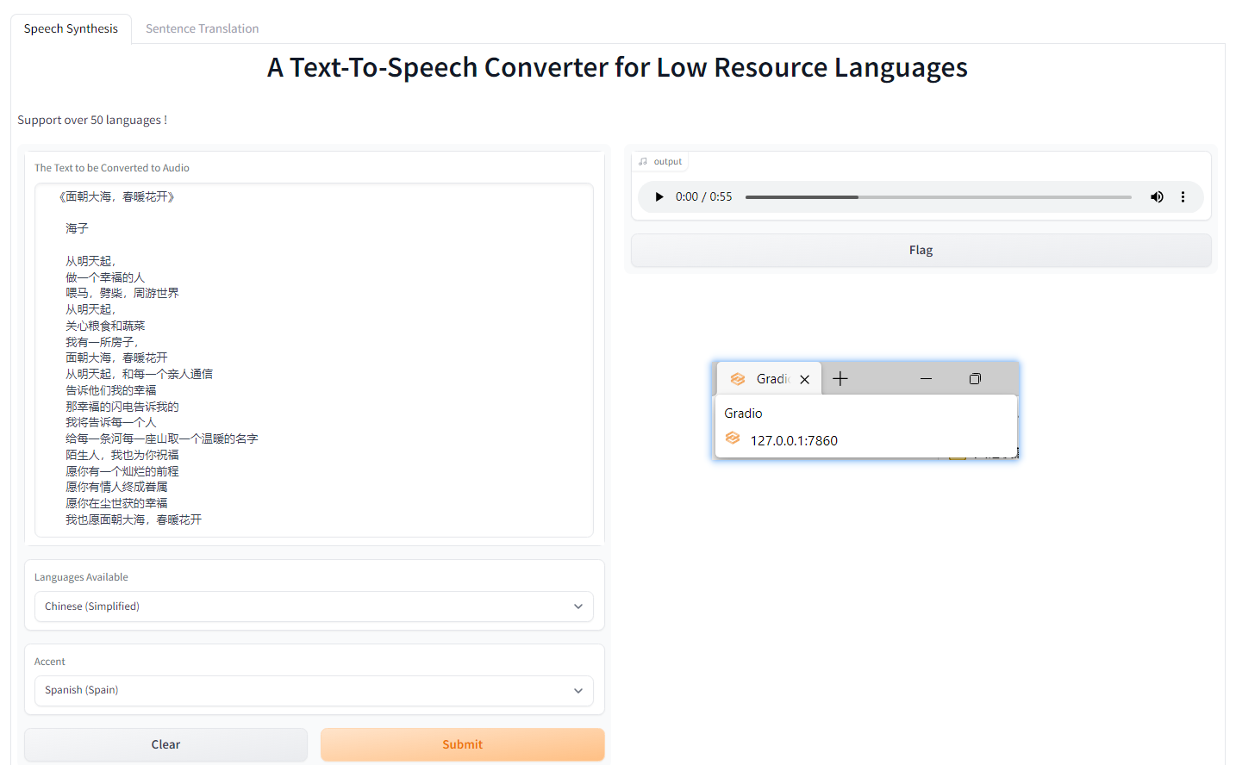
Task: Click Support over 50 languages text
Action: click(x=92, y=120)
